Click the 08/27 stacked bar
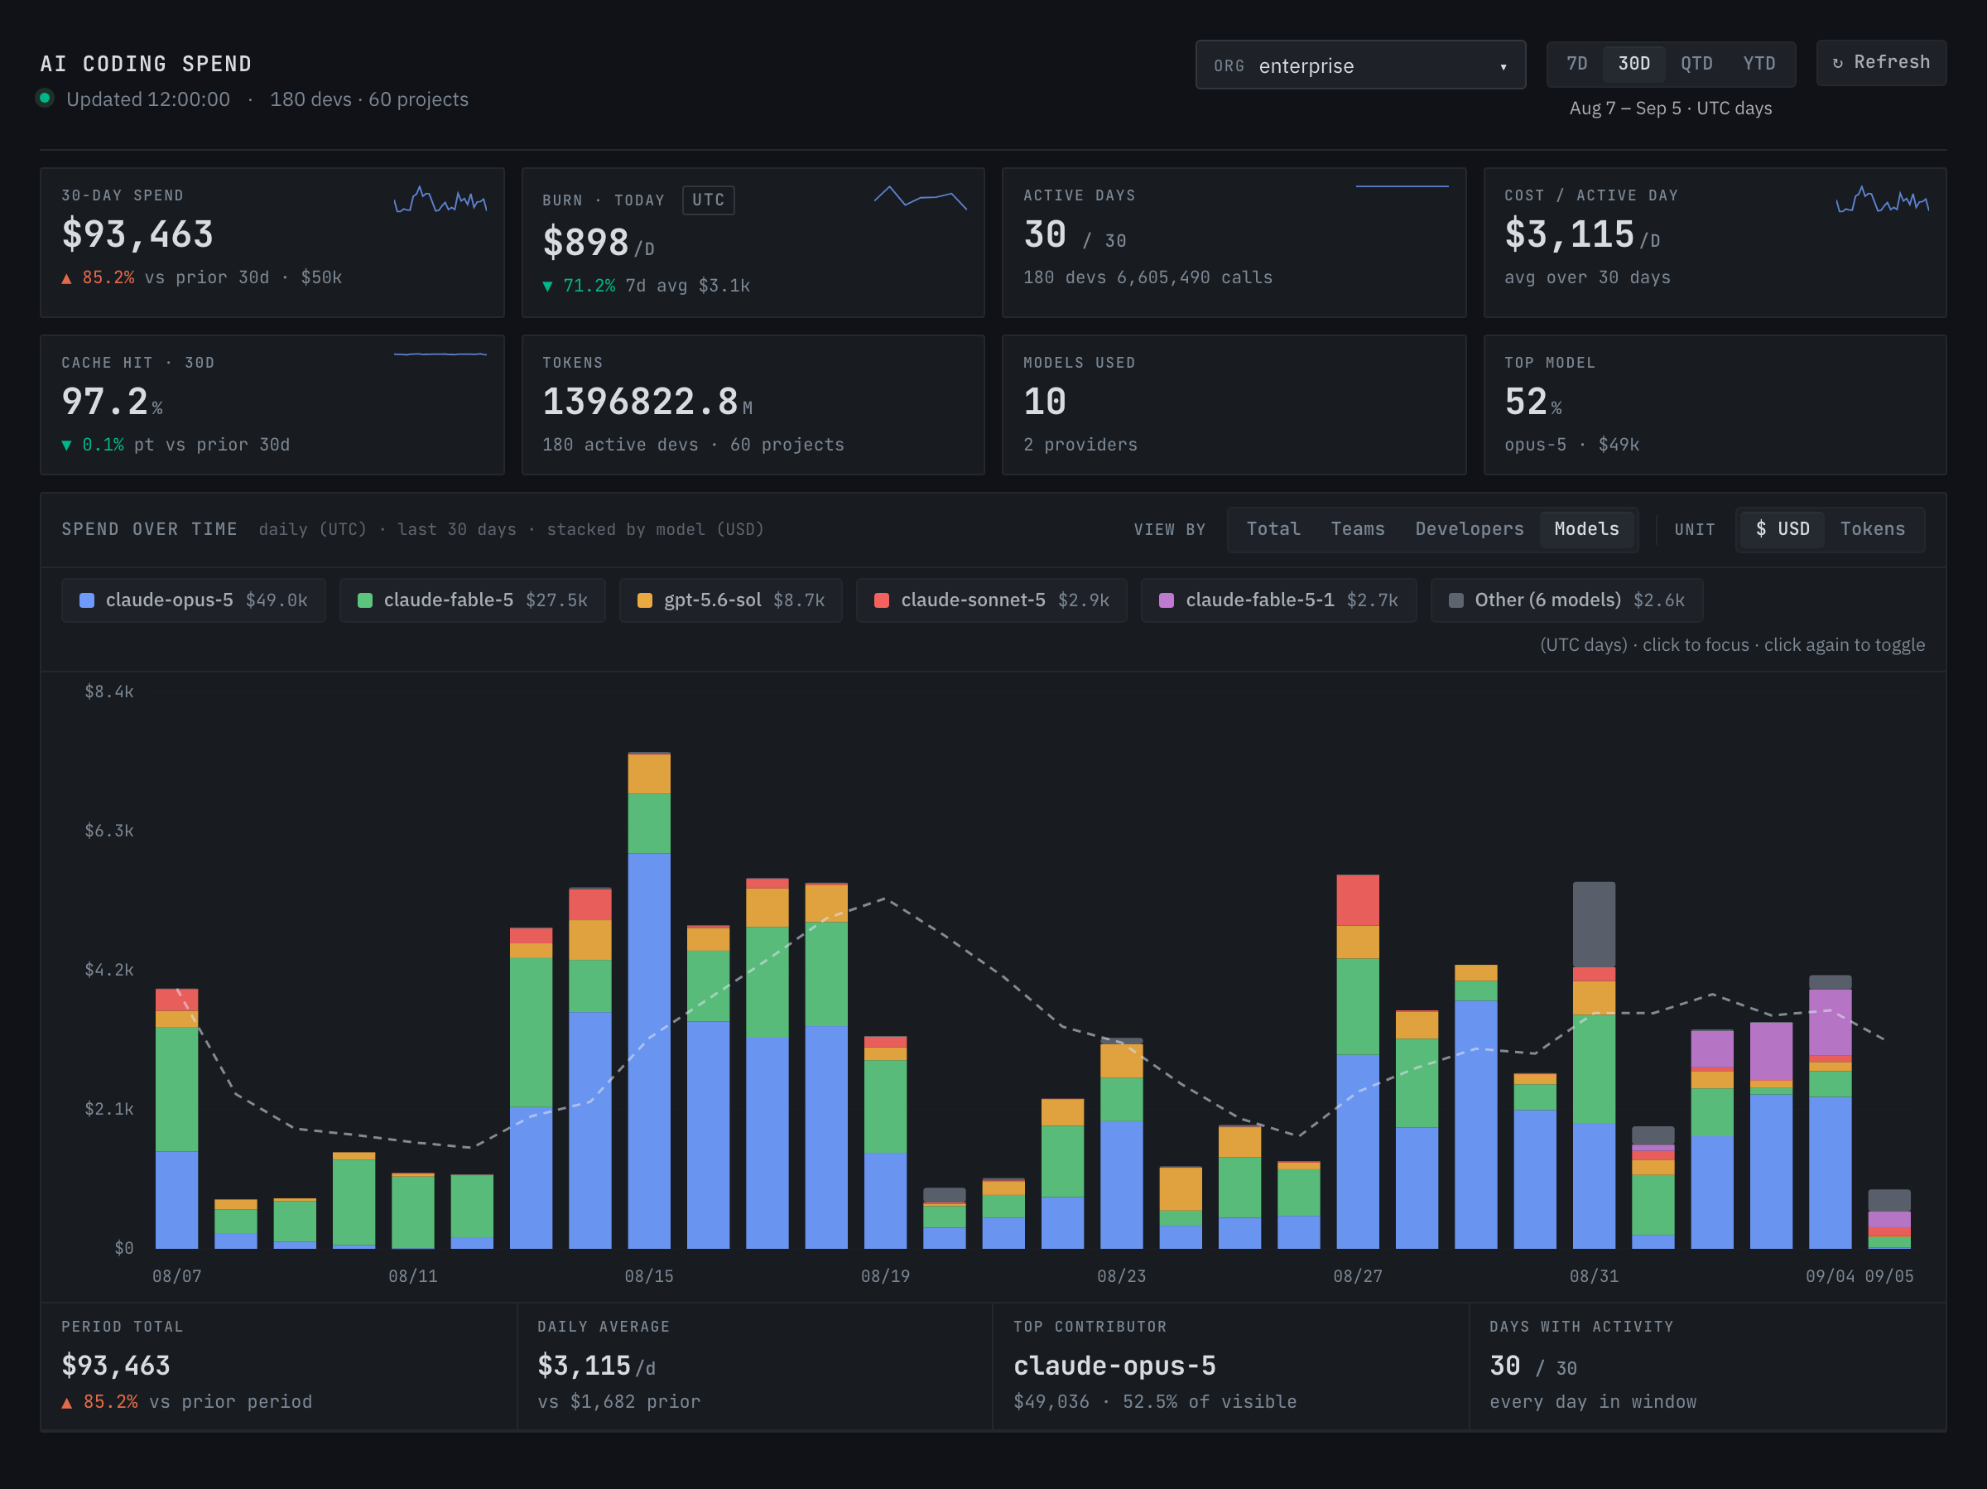The image size is (1987, 1489). [1357, 1061]
